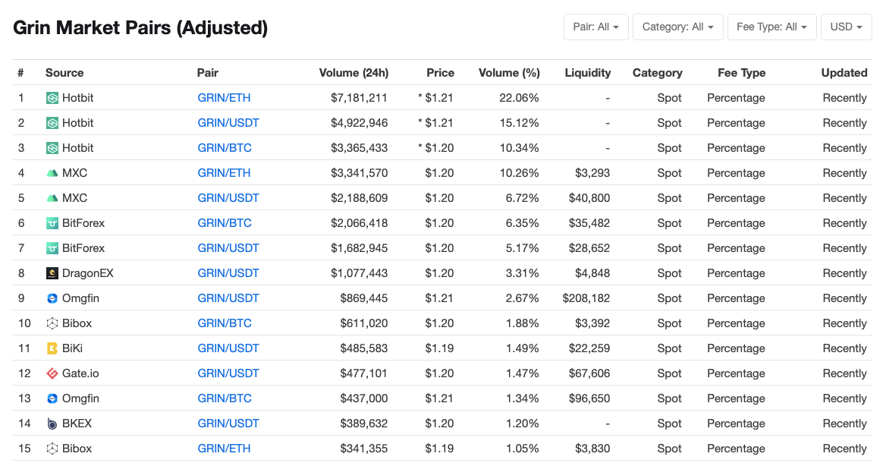Image resolution: width=886 pixels, height=463 pixels.
Task: Open the Pair: All dropdown
Action: pos(595,27)
